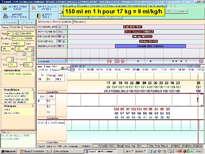Open the Mallampati dropdown

(32, 59)
